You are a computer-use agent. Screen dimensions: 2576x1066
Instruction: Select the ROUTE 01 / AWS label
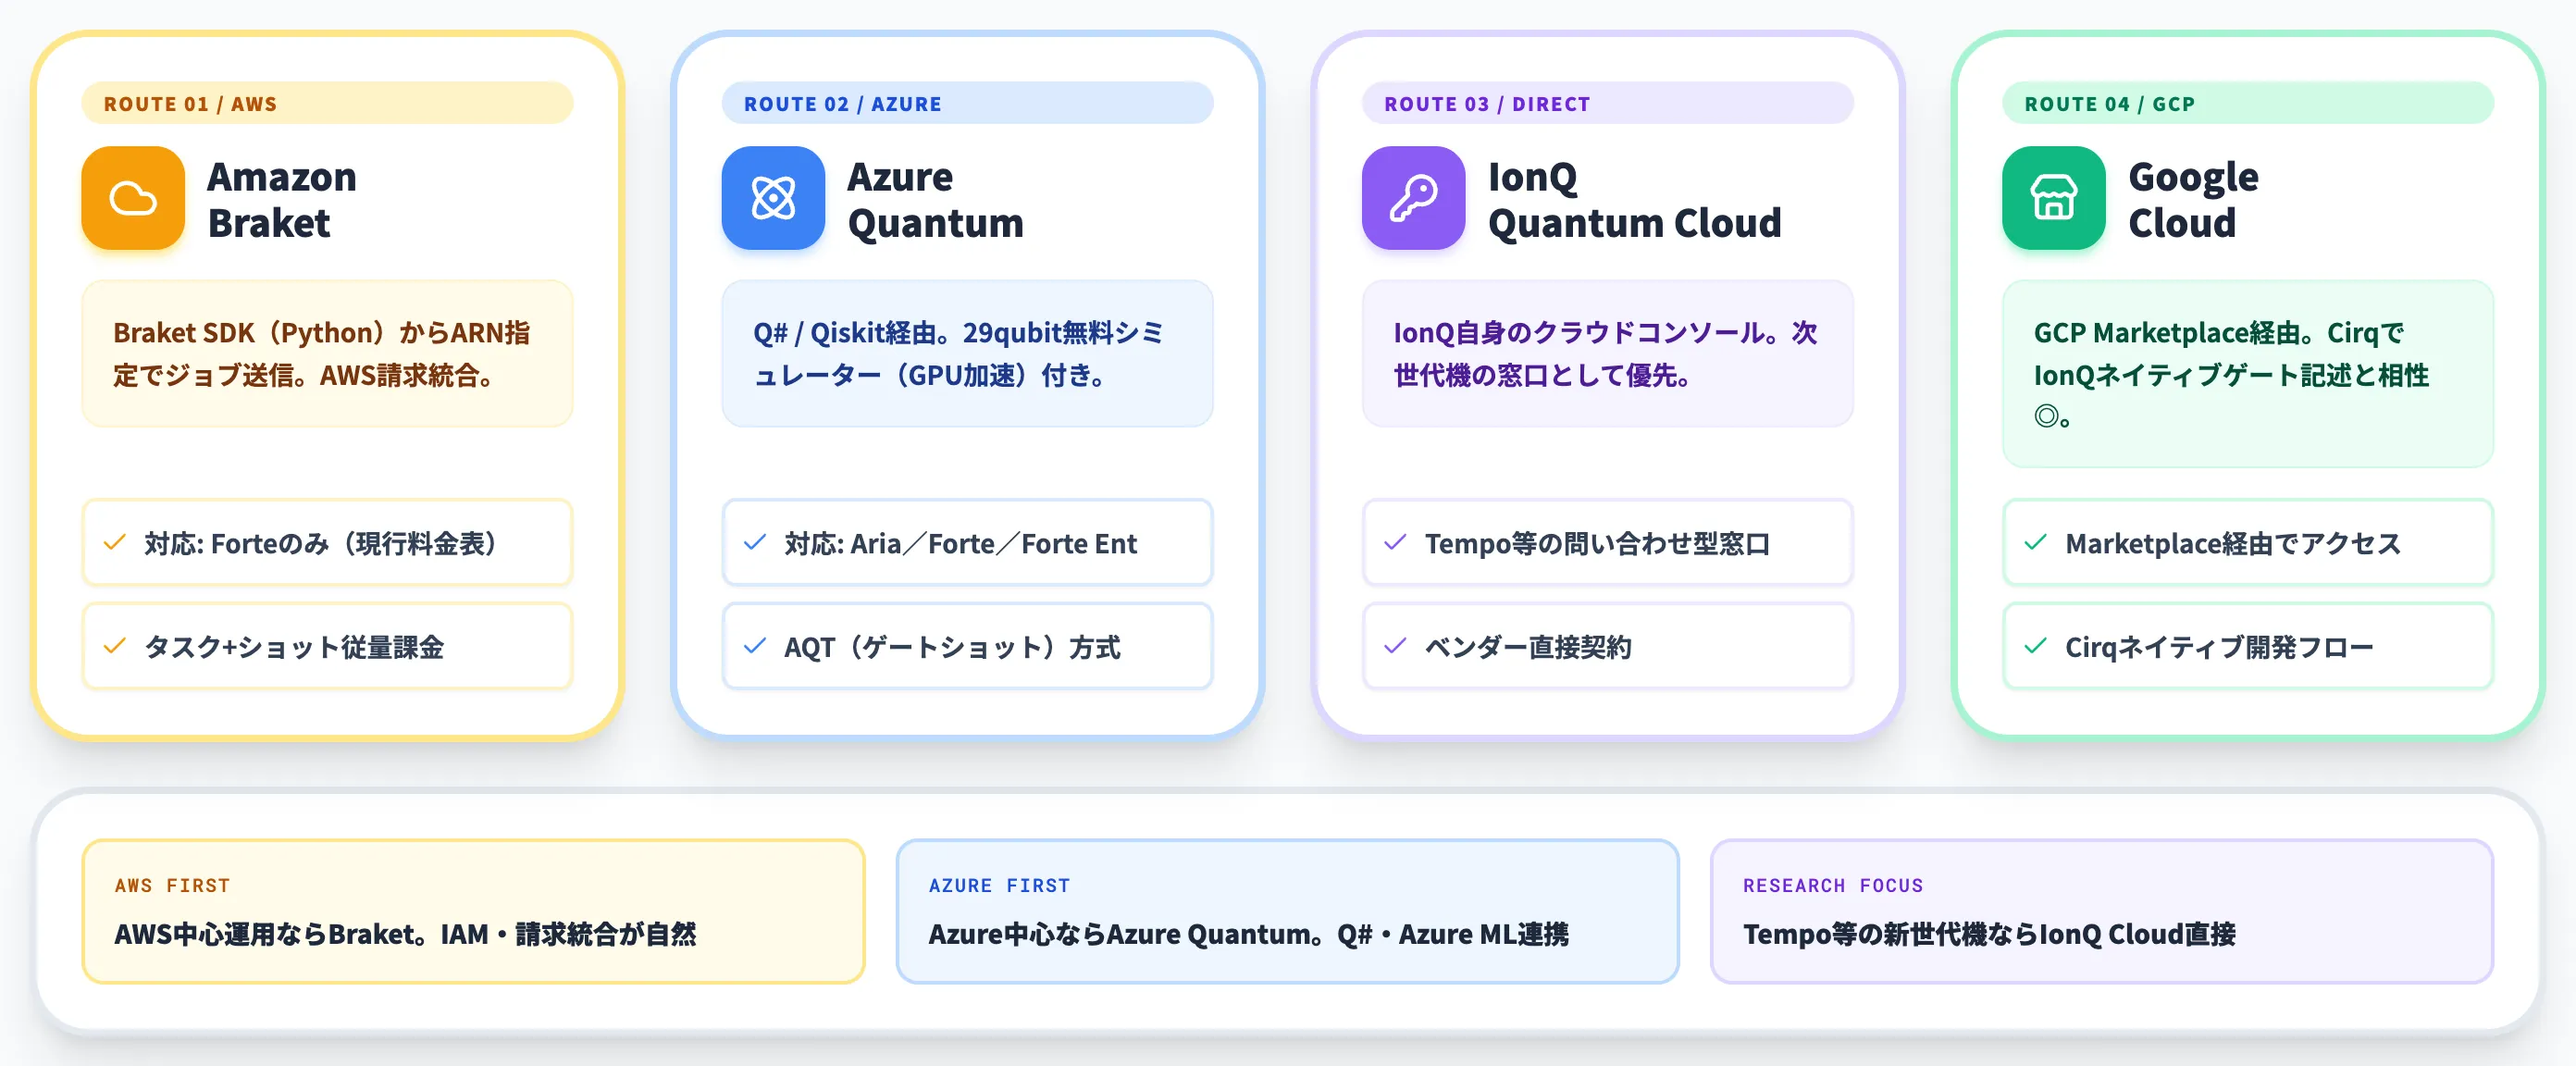327,103
